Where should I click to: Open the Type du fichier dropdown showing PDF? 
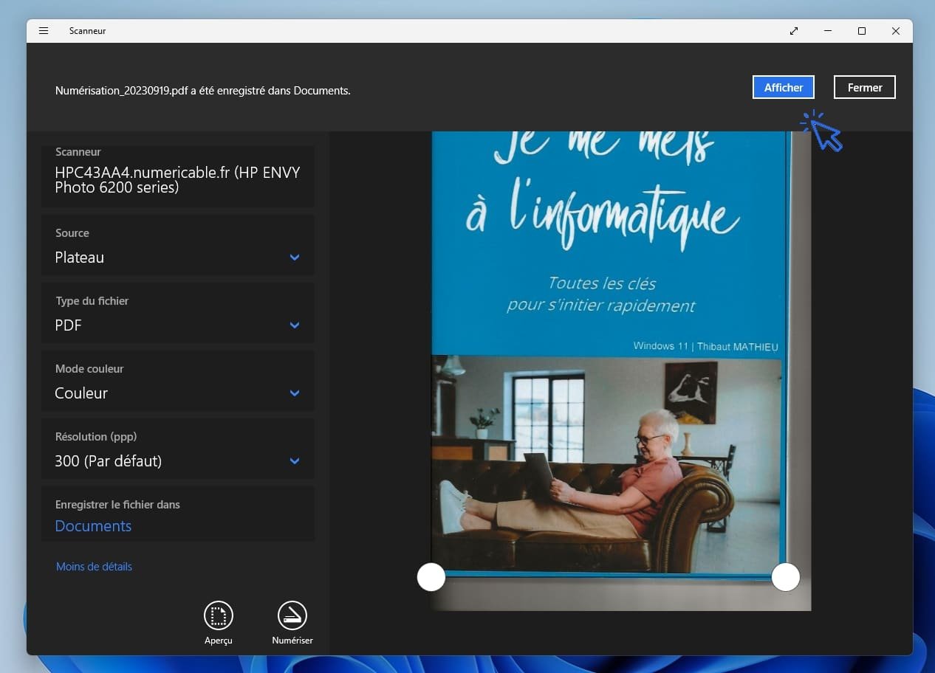coord(178,314)
